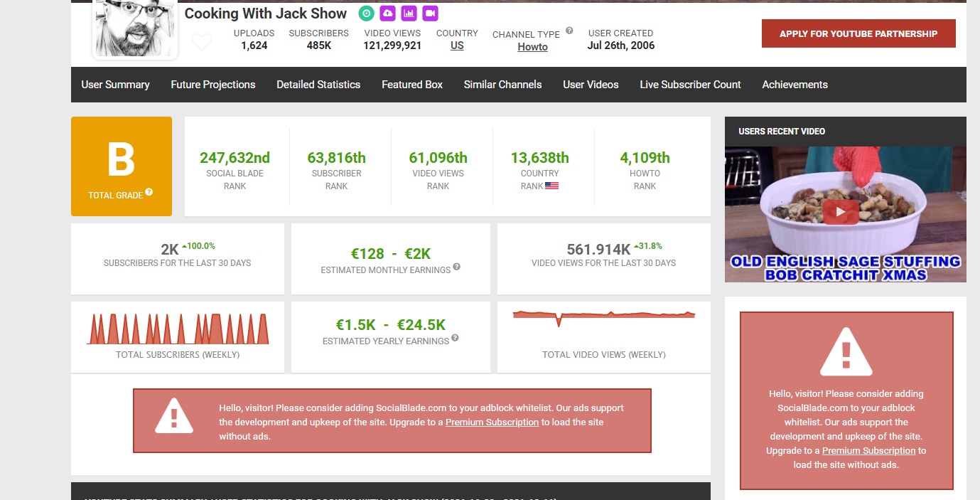980x500 pixels.
Task: Click the 1,624 uploads count
Action: (x=254, y=46)
